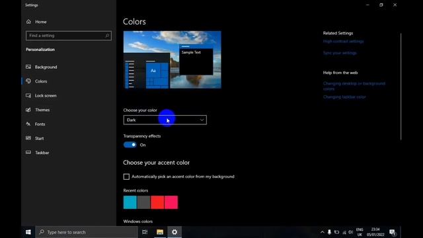
Task: Switch input language ENG UK
Action: (x=360, y=232)
